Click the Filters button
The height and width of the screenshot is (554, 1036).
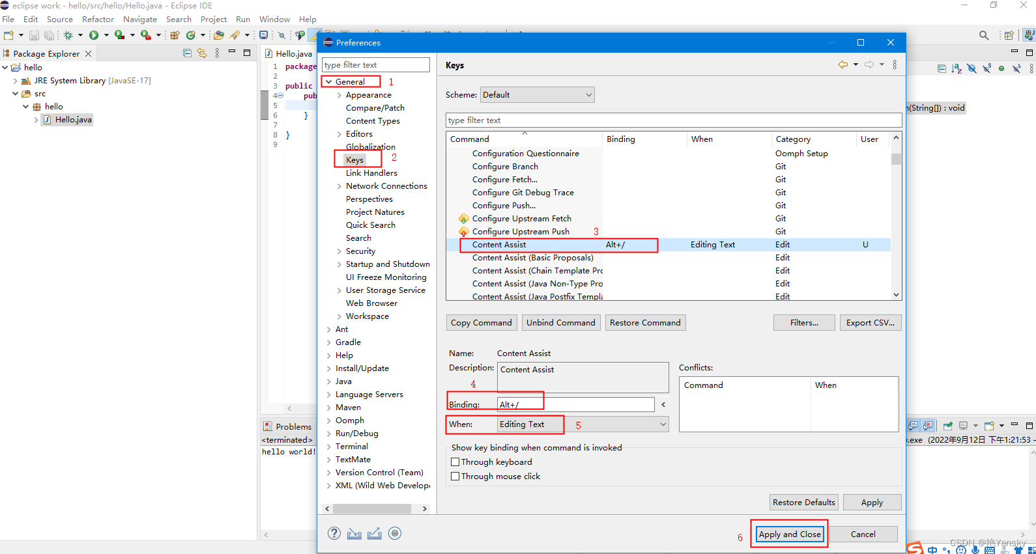pos(804,322)
